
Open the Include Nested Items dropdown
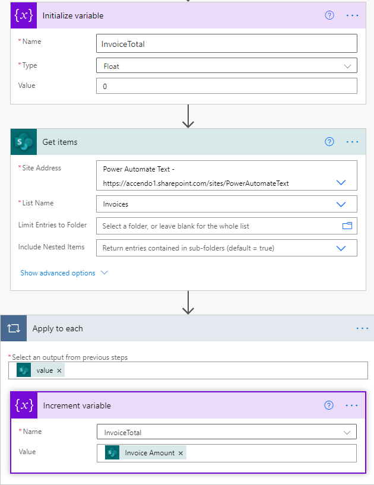[341, 248]
